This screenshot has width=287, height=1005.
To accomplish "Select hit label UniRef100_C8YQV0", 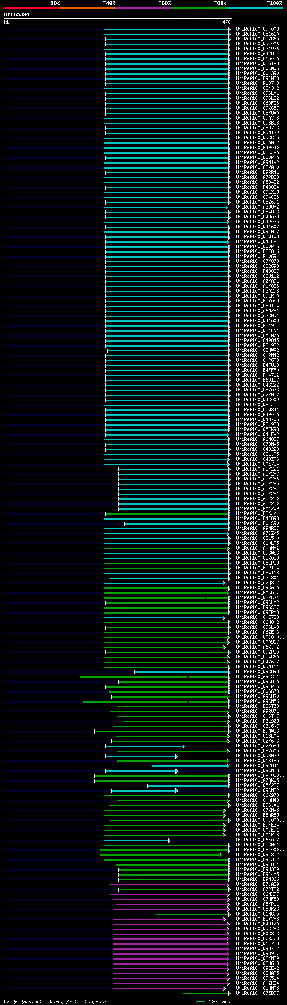I will [x=257, y=113].
